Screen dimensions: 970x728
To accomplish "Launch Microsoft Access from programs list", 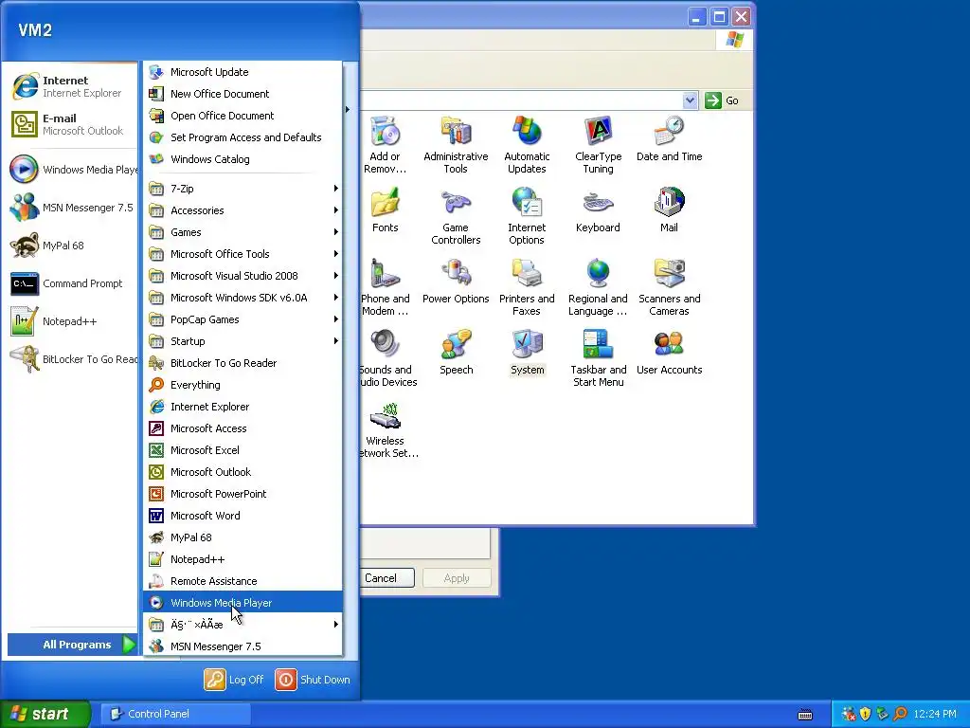I will click(243, 428).
